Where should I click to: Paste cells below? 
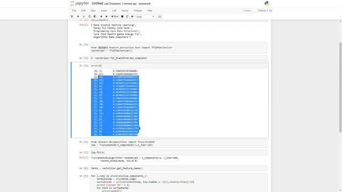[x=95, y=17]
